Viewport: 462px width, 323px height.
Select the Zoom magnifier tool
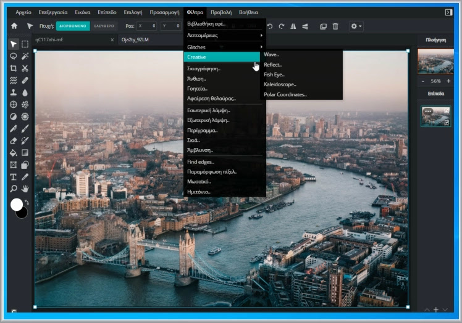coord(13,189)
